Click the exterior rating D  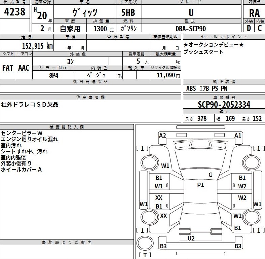(x=249, y=28)
